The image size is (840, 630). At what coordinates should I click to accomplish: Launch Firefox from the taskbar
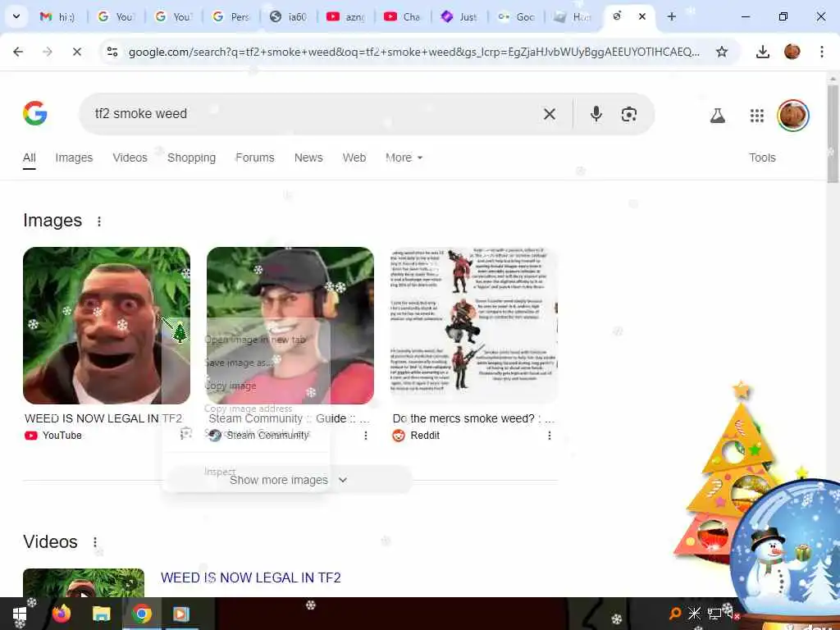61,614
